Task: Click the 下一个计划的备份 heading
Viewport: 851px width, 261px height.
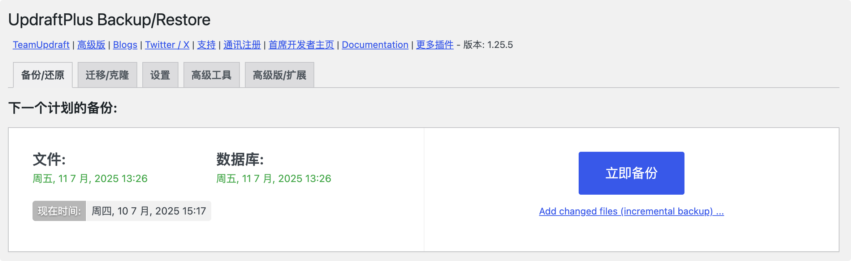Action: [x=63, y=108]
